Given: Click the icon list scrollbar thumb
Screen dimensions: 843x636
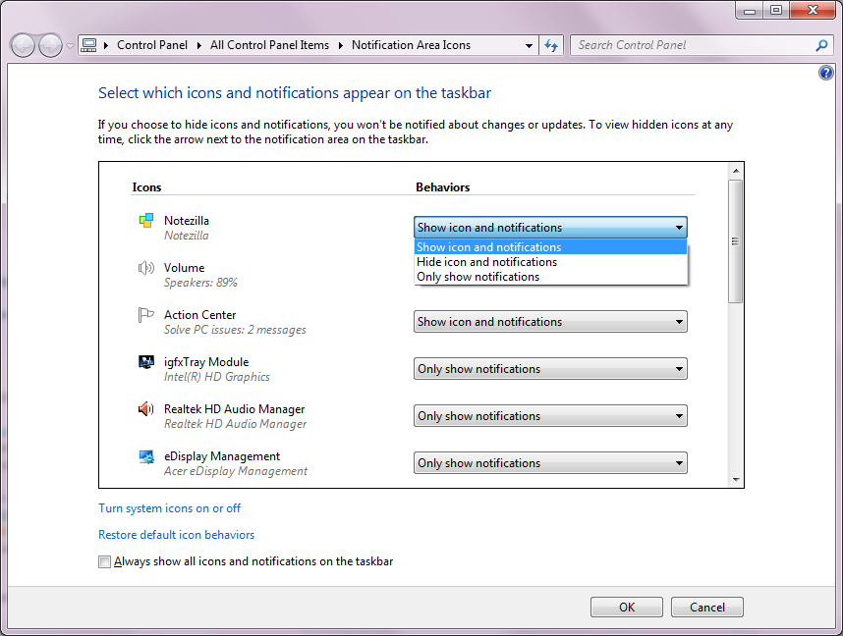Looking at the screenshot, I should point(736,241).
